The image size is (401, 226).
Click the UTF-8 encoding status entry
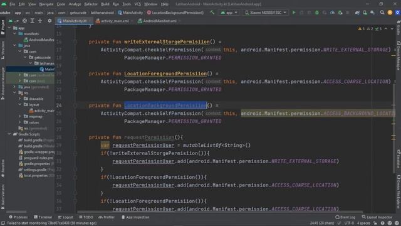pos(349,223)
